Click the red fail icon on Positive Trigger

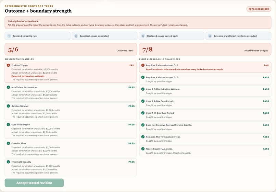pyautogui.click(x=8, y=65)
